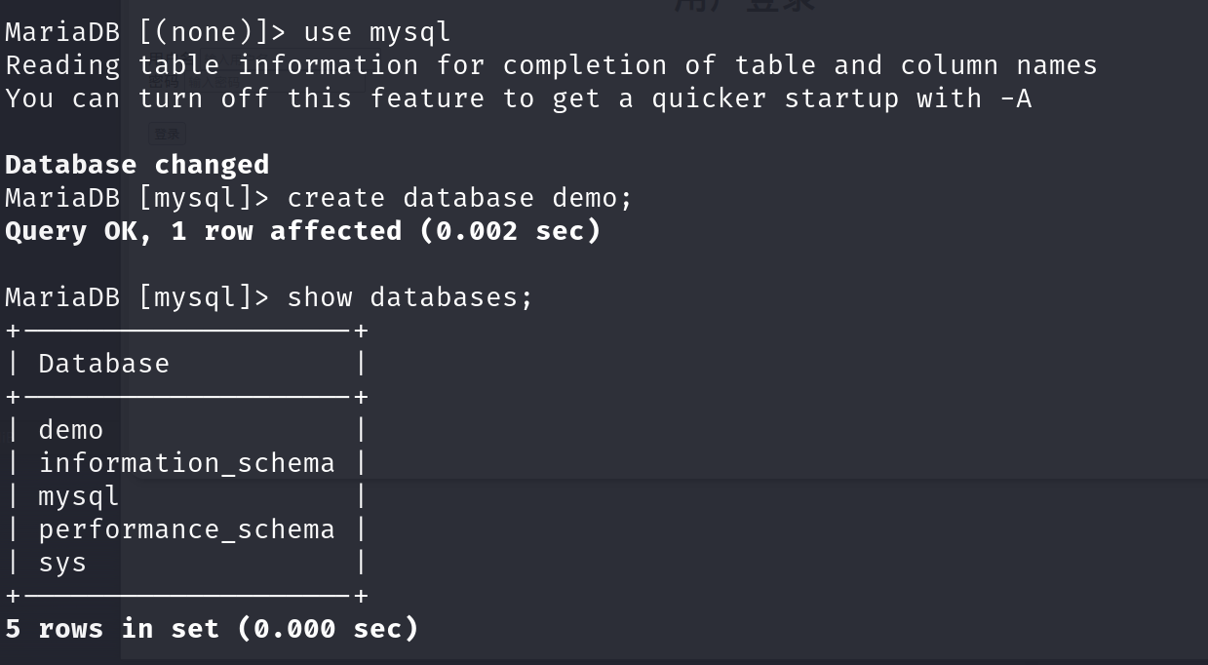
Task: Click the 'show databases;' command
Action: pos(409,297)
